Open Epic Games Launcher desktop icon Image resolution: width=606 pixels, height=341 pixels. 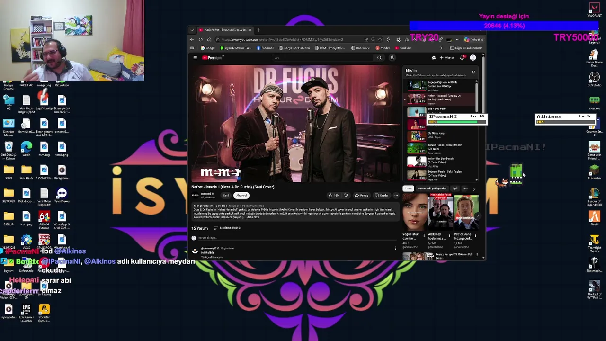[27, 314]
